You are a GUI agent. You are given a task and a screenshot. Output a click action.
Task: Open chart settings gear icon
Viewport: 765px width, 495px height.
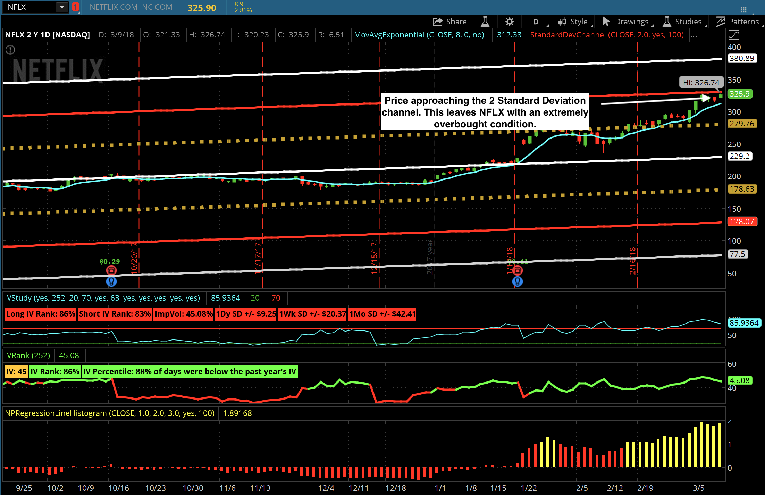click(510, 22)
